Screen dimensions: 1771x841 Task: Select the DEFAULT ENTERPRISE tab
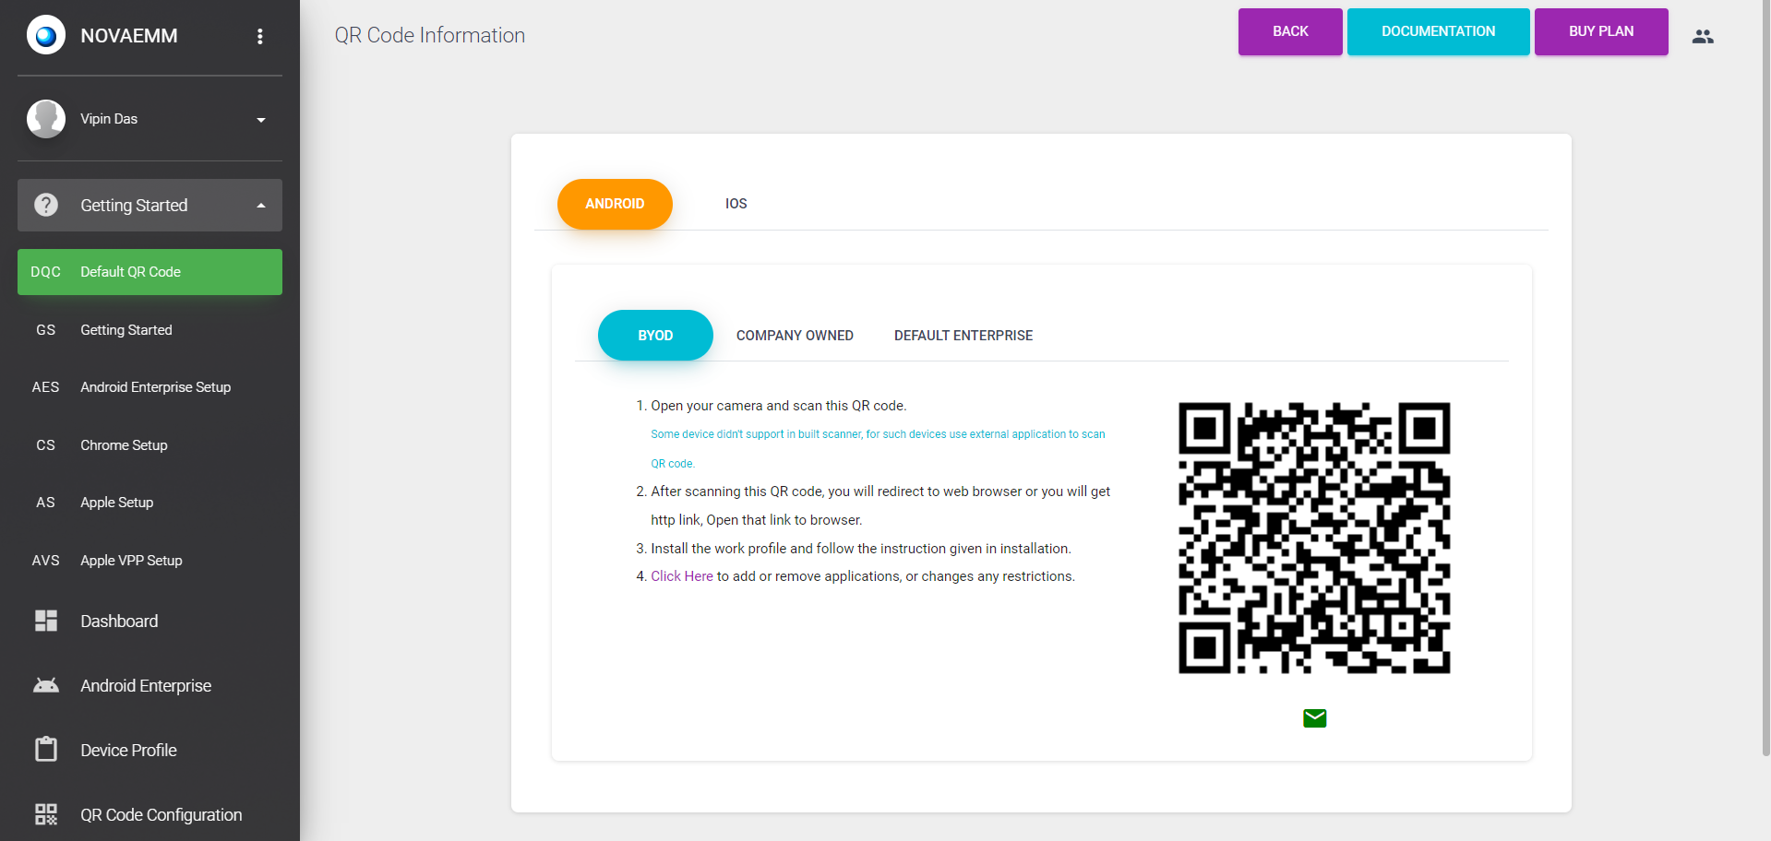point(963,336)
